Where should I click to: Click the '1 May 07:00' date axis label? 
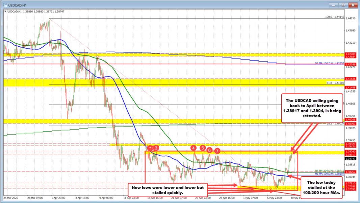pyautogui.click(x=251, y=198)
